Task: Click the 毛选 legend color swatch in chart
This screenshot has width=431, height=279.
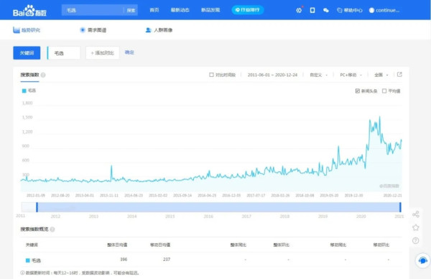Action: pos(24,91)
